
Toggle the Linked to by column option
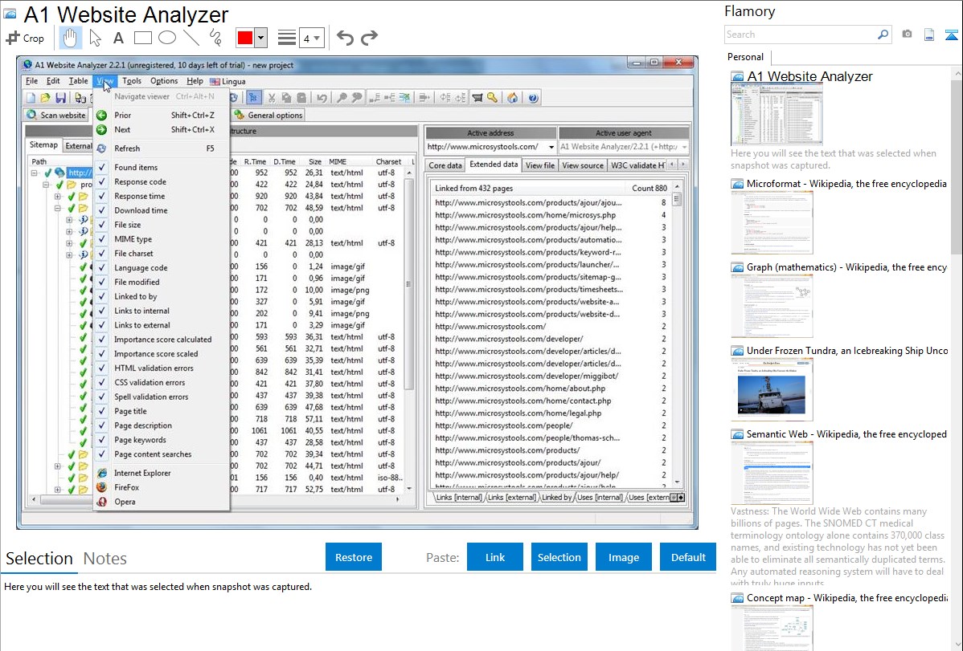162,296
